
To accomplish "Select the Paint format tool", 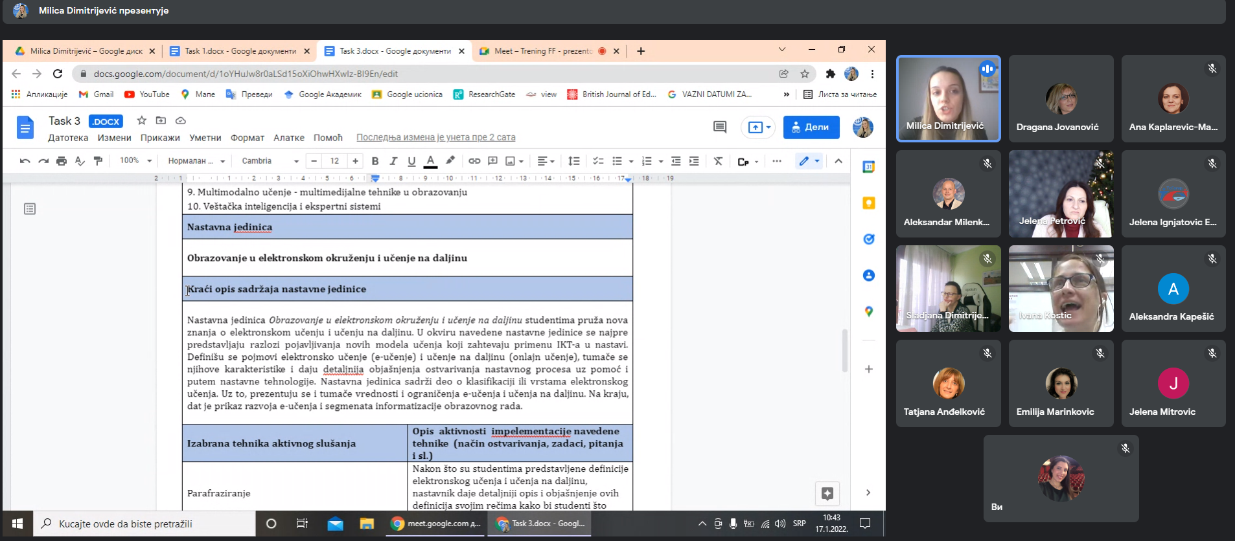I will coord(98,161).
